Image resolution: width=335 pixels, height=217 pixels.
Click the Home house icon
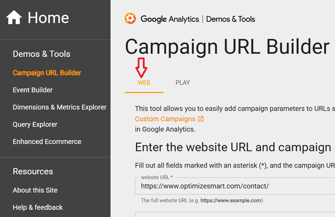click(x=14, y=17)
